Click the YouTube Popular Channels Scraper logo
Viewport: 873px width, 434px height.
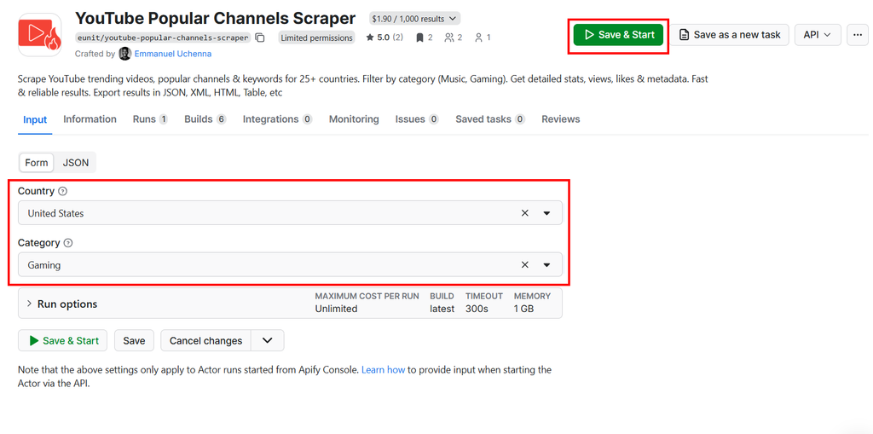39,35
